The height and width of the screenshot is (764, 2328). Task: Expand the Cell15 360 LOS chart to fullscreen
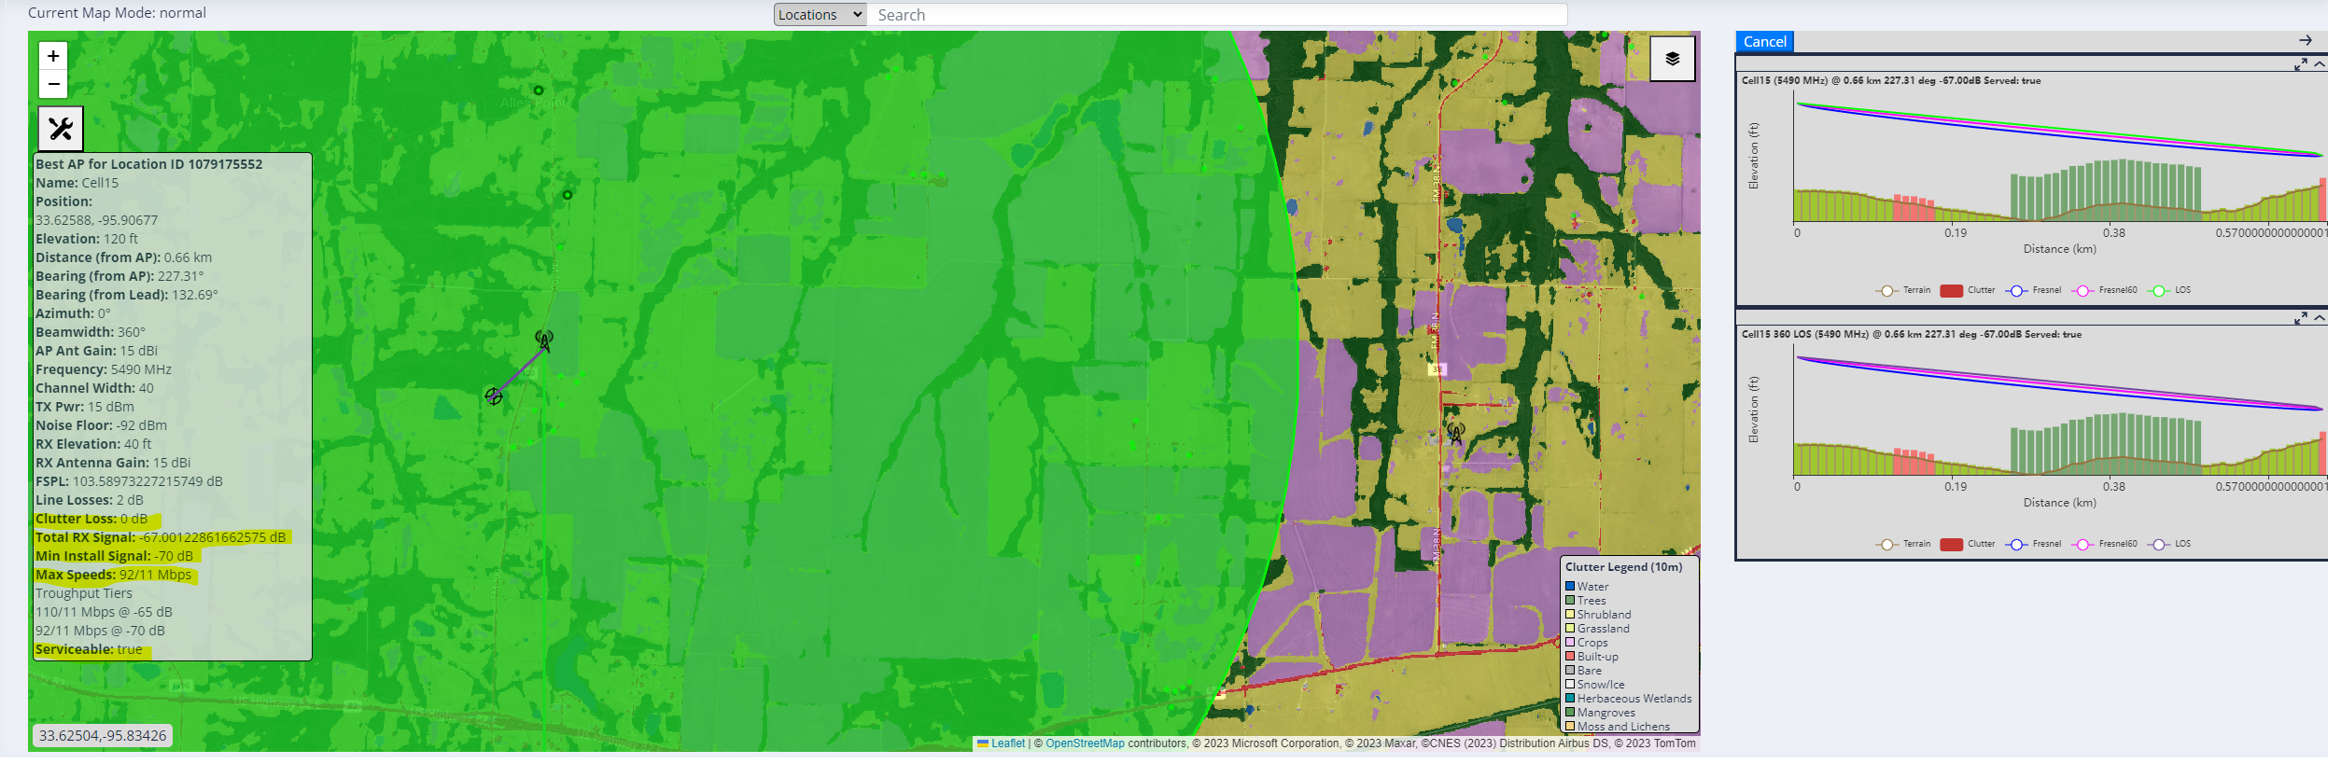point(2300,318)
